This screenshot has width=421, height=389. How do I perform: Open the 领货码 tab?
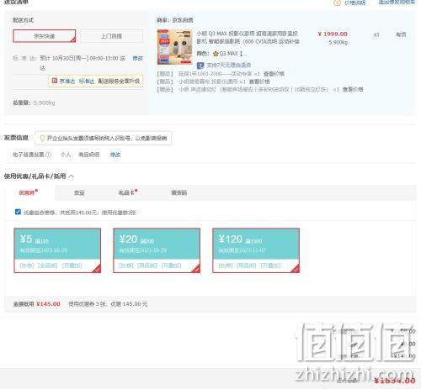[179, 192]
